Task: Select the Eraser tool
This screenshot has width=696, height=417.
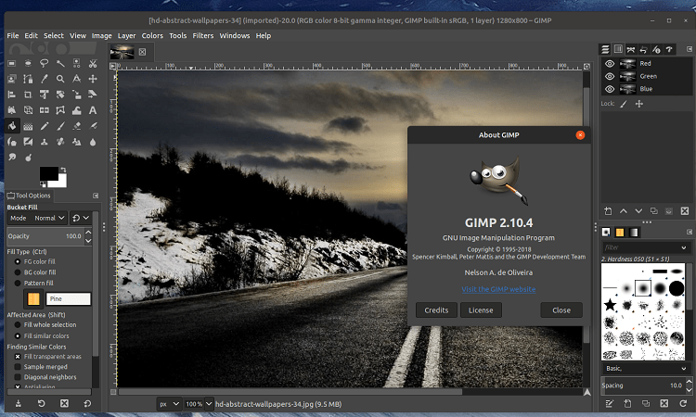Action: pyautogui.click(x=76, y=126)
